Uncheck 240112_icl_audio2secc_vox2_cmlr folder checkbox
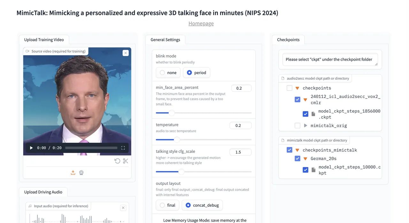 297,100
